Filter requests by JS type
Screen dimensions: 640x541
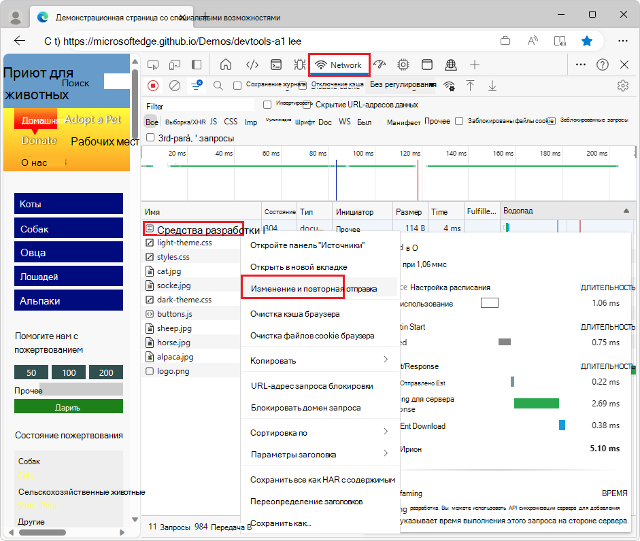214,122
